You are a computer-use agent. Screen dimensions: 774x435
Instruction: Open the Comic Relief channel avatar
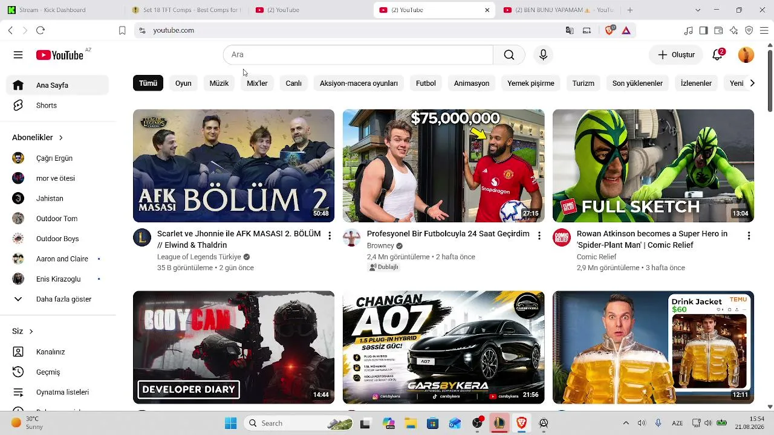[562, 237]
